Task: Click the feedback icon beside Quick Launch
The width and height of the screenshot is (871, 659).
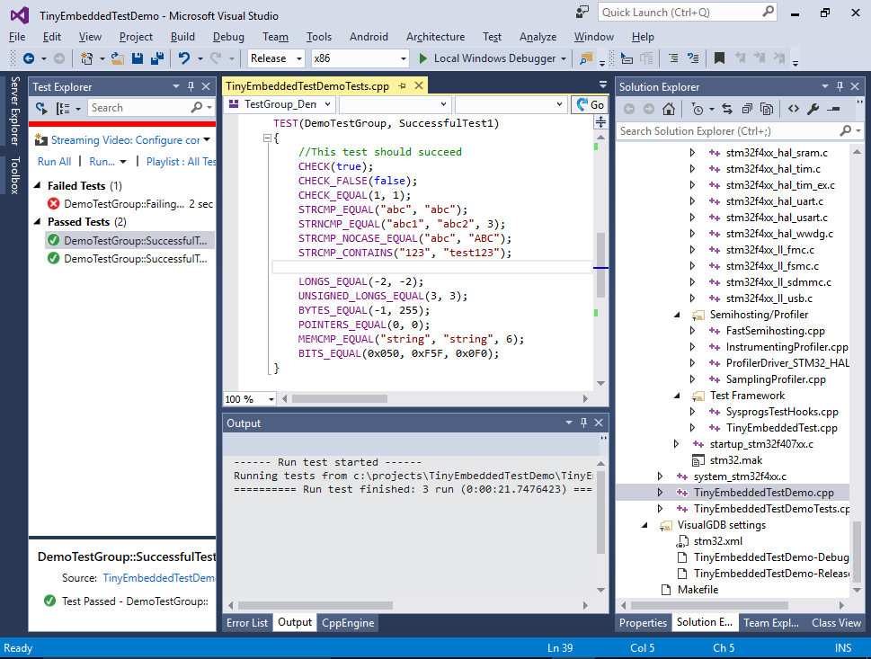Action: 582,13
